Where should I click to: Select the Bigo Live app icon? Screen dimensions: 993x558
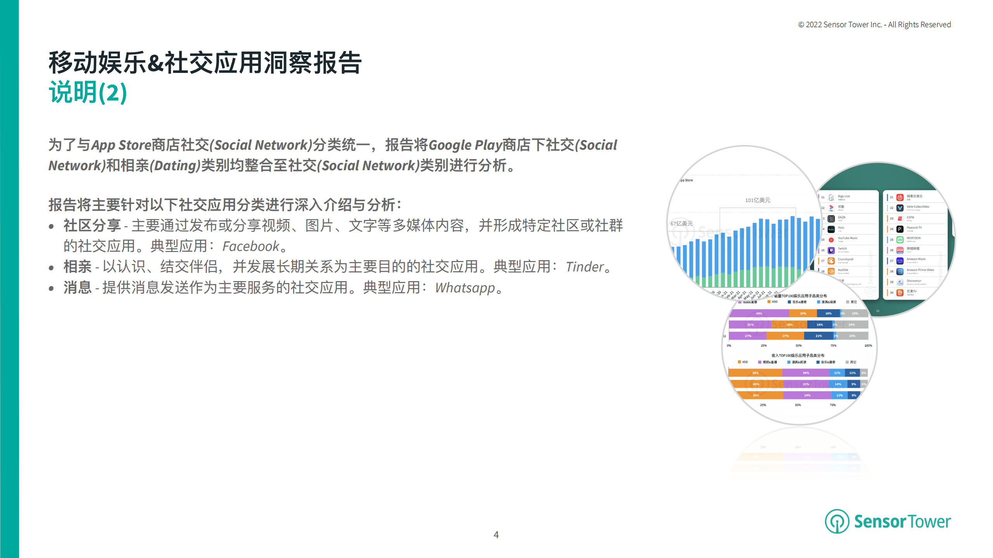point(831,197)
